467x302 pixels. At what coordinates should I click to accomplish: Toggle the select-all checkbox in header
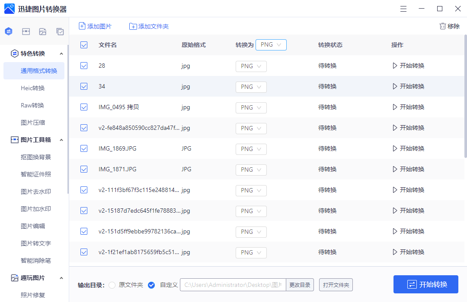84,45
